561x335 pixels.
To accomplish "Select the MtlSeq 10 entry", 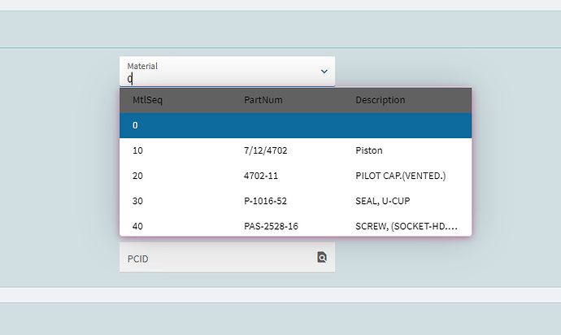I will 137,150.
